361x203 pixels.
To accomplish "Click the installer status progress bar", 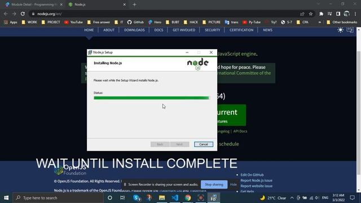I will (x=152, y=98).
